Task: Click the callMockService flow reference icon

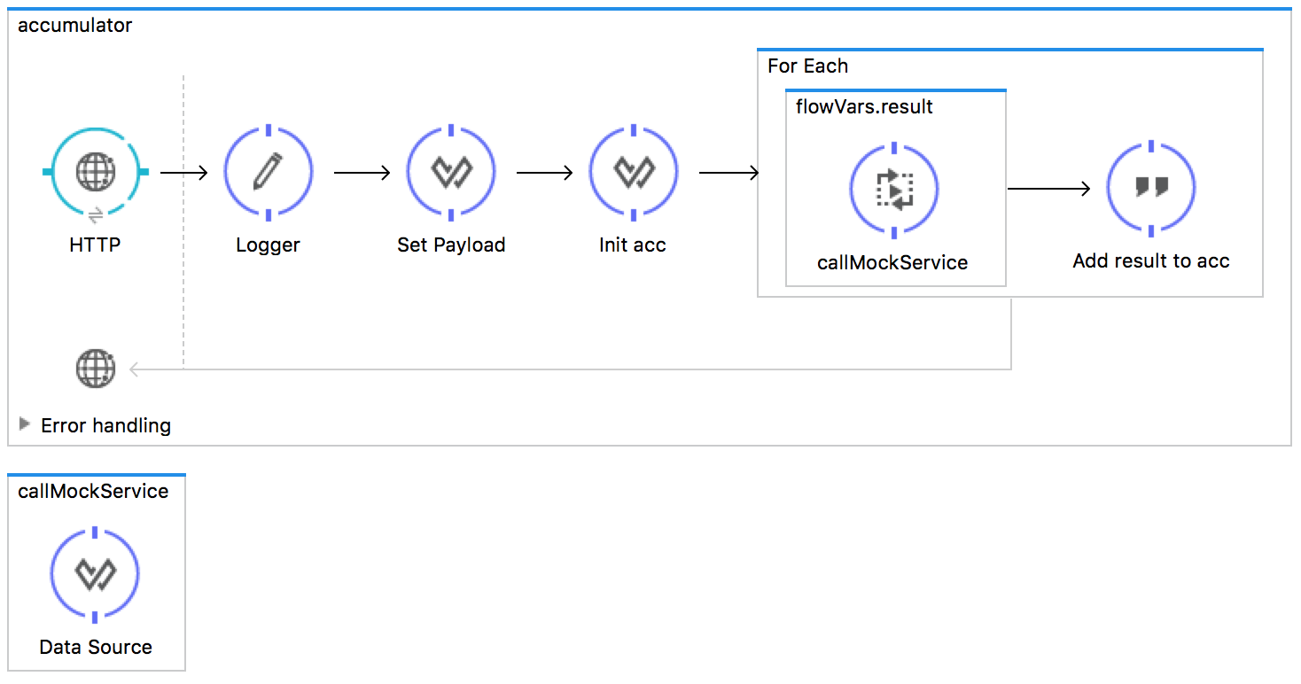Action: (894, 190)
